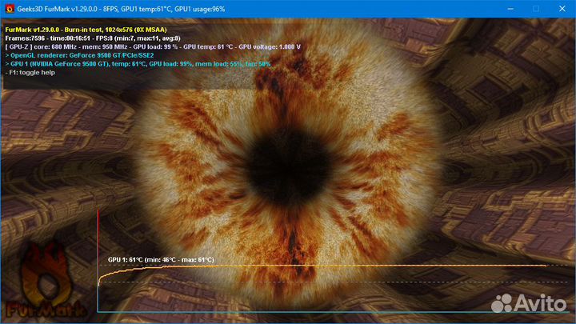Image resolution: width=576 pixels, height=324 pixels.
Task: Click the FurMark flame logo
Action: coord(46,281)
